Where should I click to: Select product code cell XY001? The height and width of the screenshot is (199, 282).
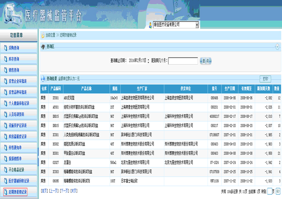(56, 98)
